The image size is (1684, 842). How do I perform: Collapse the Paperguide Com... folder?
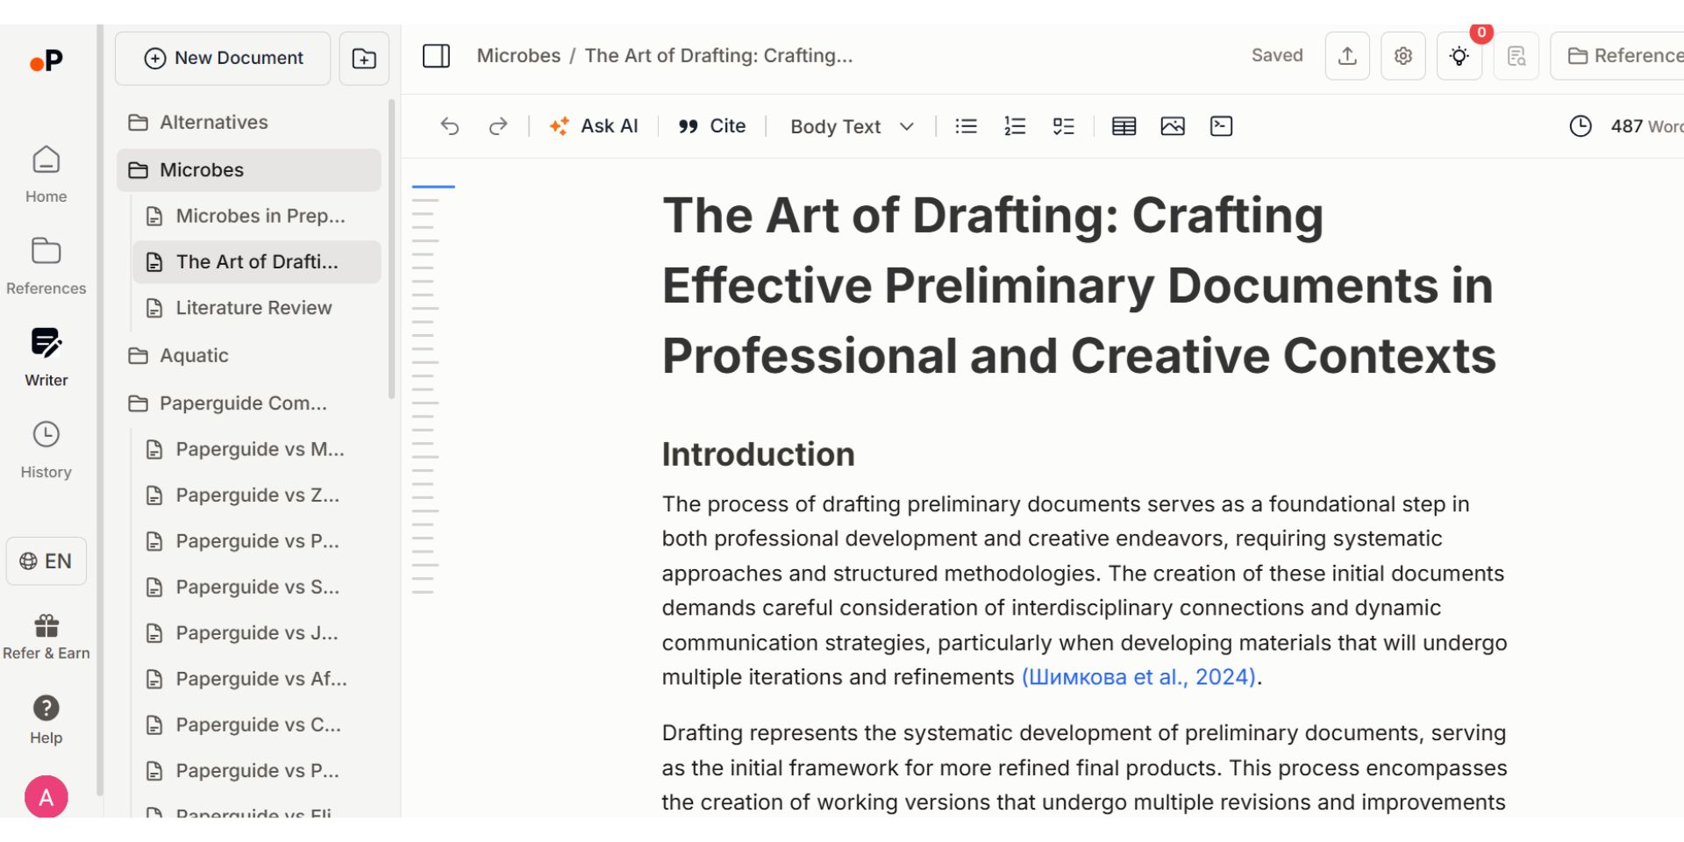248,403
